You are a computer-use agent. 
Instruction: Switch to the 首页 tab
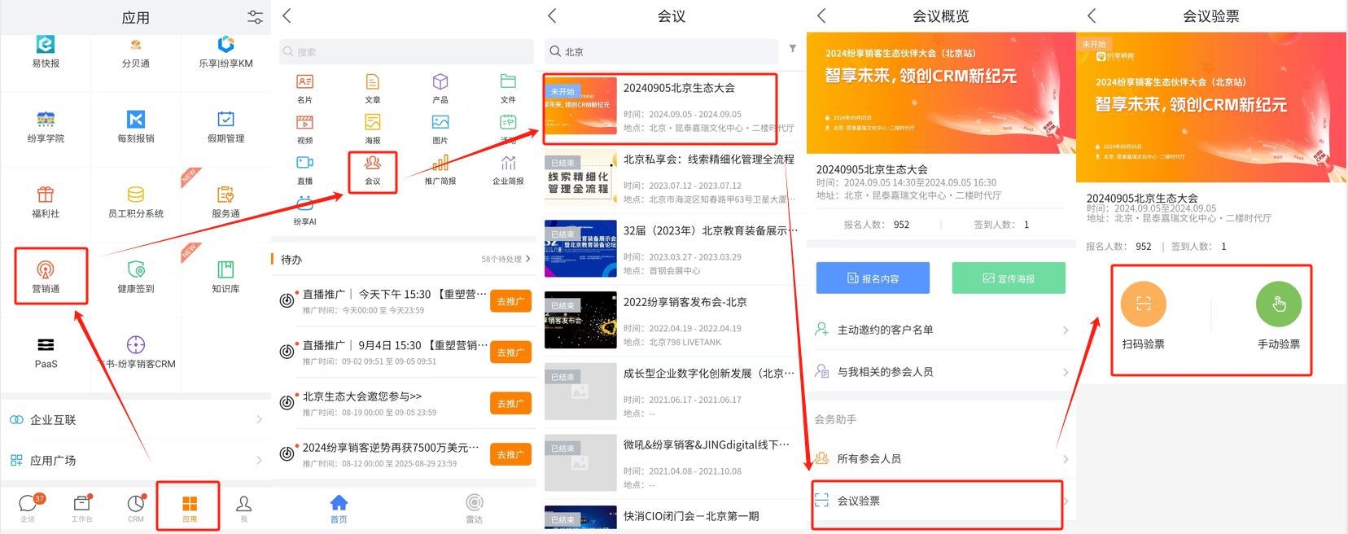(x=339, y=508)
